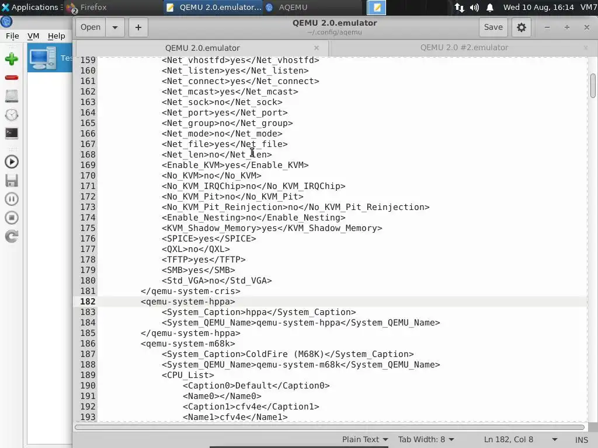Image resolution: width=598 pixels, height=448 pixels.
Task: Click the volume speaker tray icon
Action: (474, 7)
